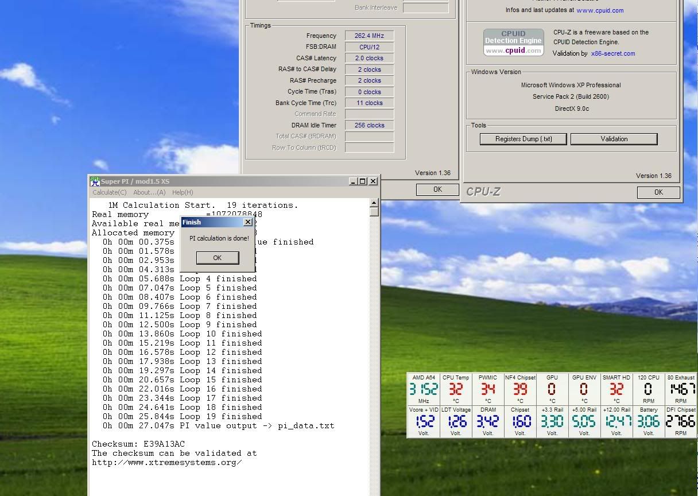The height and width of the screenshot is (496, 698).
Task: Click the +3.3 Rail voltage readout
Action: [x=552, y=421]
